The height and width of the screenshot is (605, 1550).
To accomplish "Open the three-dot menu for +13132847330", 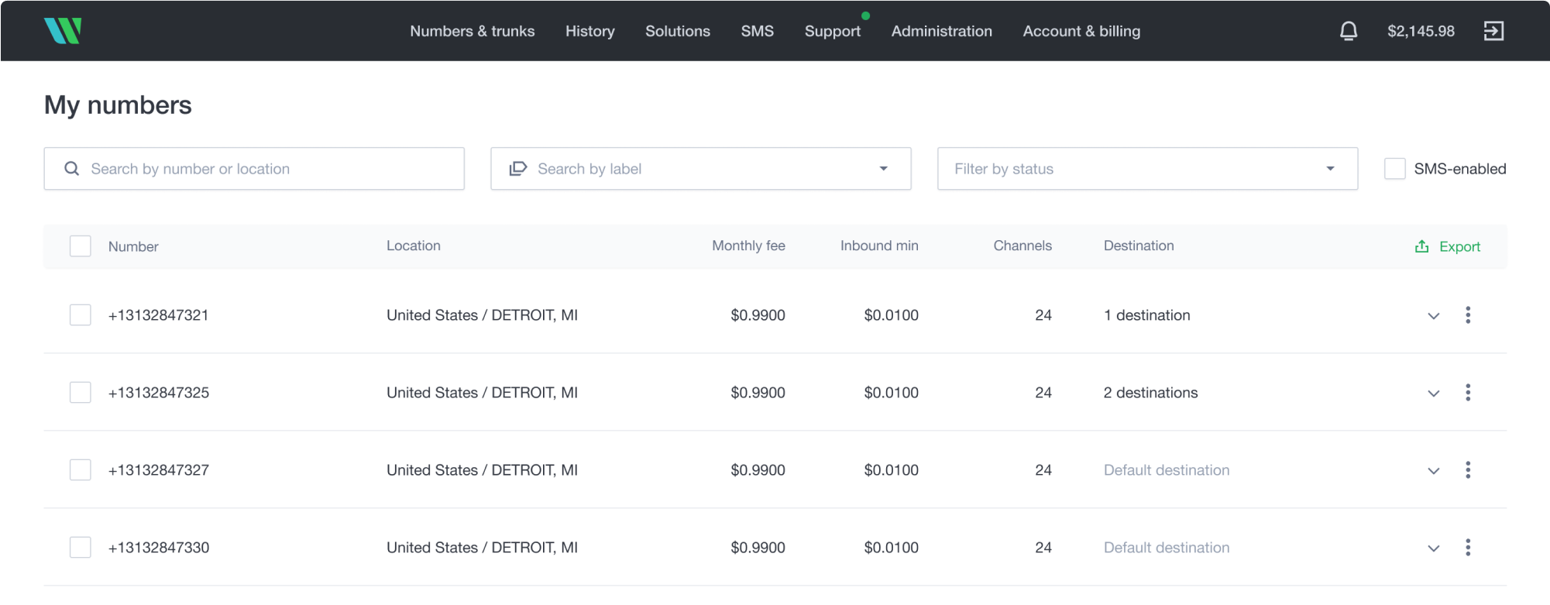I will point(1468,548).
